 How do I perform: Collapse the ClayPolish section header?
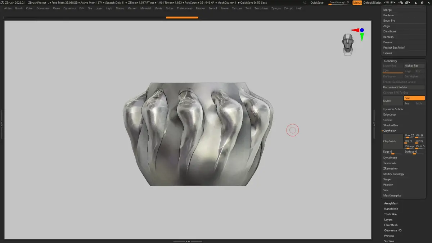pyautogui.click(x=390, y=131)
